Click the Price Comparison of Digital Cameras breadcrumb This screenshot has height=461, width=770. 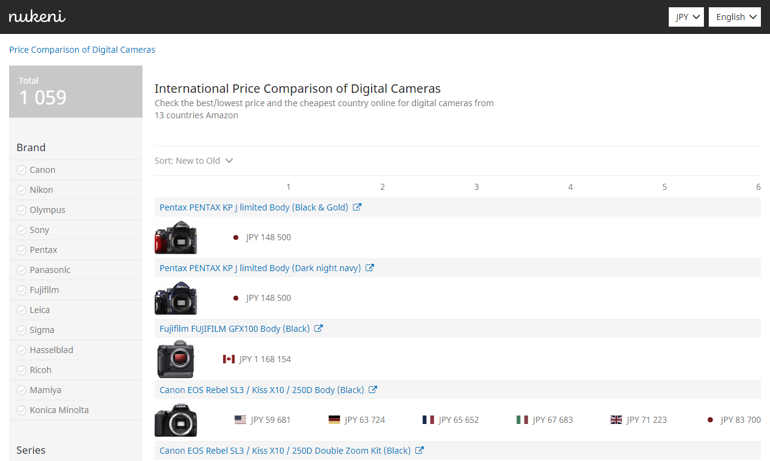[x=82, y=49]
